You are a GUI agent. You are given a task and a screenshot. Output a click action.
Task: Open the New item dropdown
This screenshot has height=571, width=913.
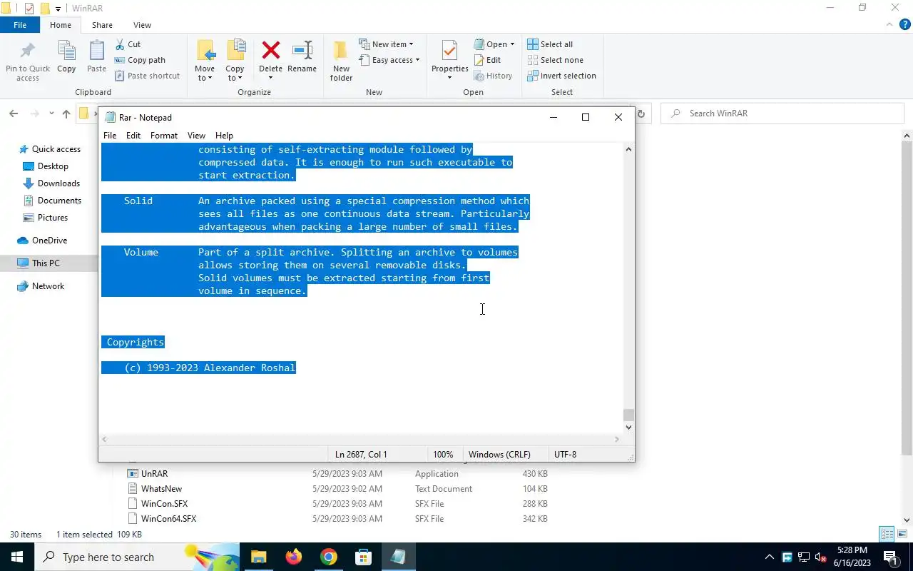pos(386,44)
